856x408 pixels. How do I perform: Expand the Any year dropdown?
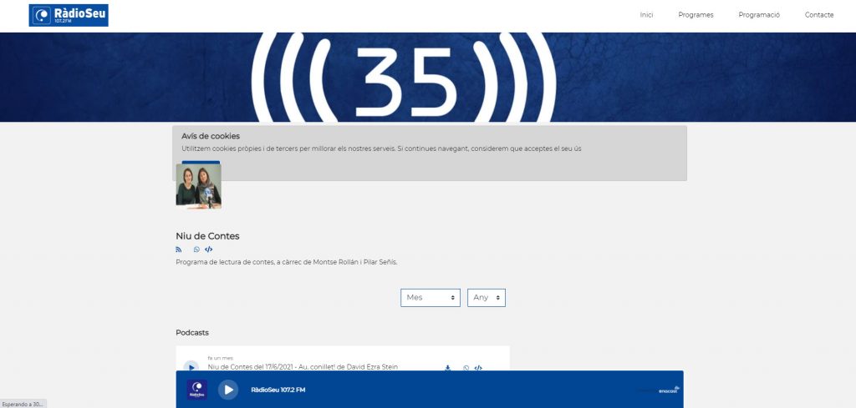[487, 298]
